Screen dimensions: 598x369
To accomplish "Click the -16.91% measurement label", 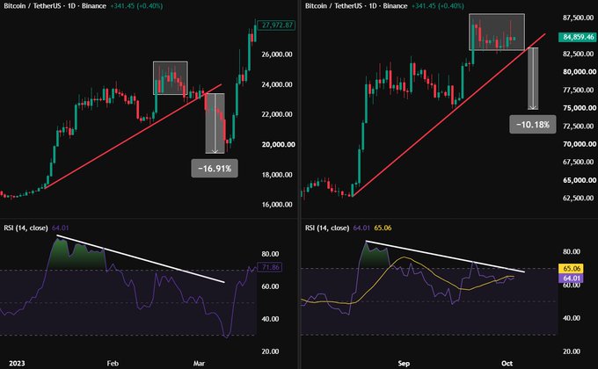I will tap(215, 169).
